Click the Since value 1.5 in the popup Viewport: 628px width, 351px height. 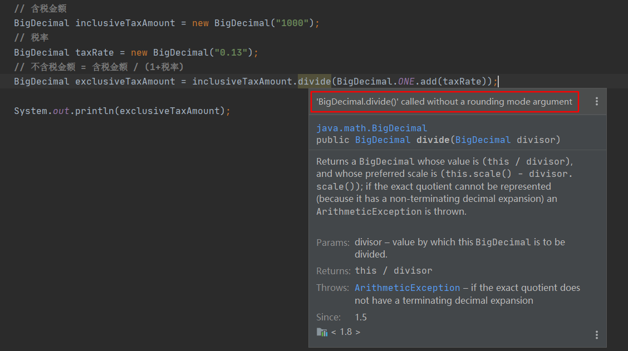(361, 317)
